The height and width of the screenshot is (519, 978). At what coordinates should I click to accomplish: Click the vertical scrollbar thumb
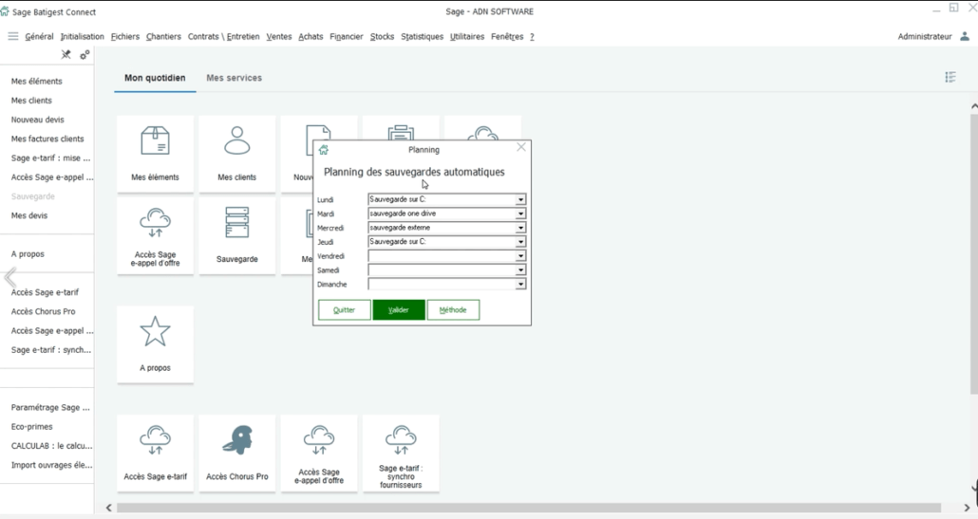point(974,252)
